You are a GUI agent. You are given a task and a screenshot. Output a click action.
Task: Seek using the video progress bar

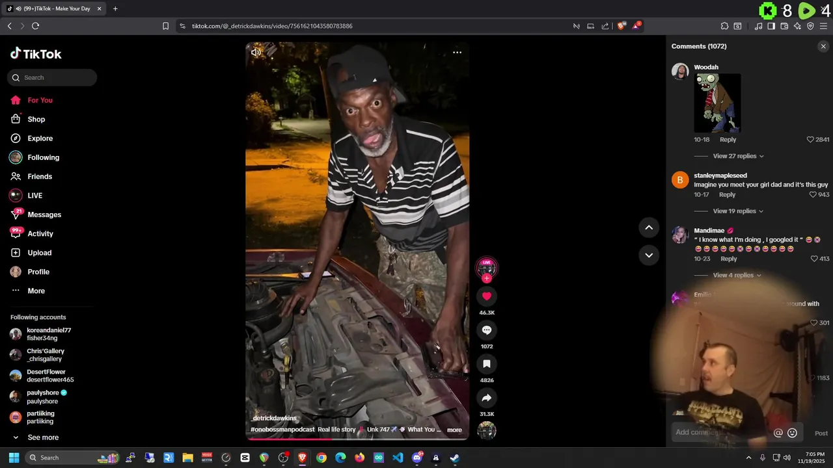[x=357, y=439]
